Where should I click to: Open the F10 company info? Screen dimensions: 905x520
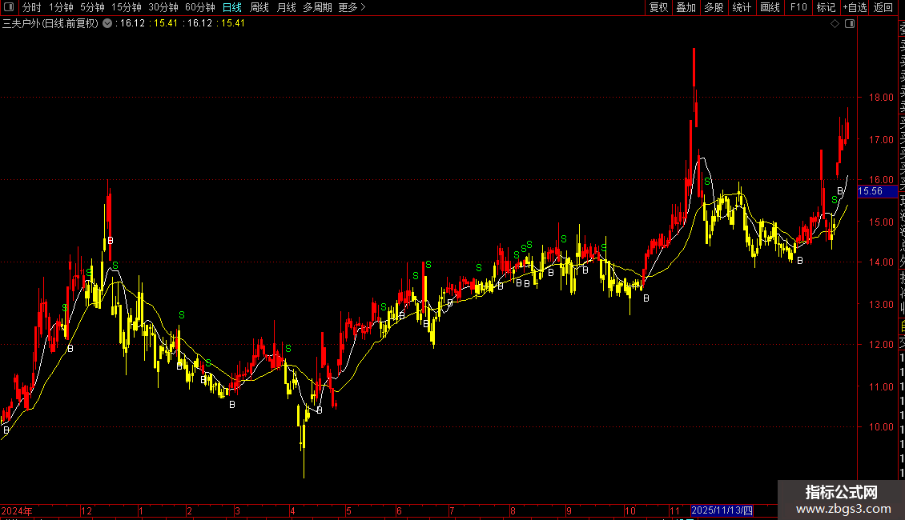point(798,7)
